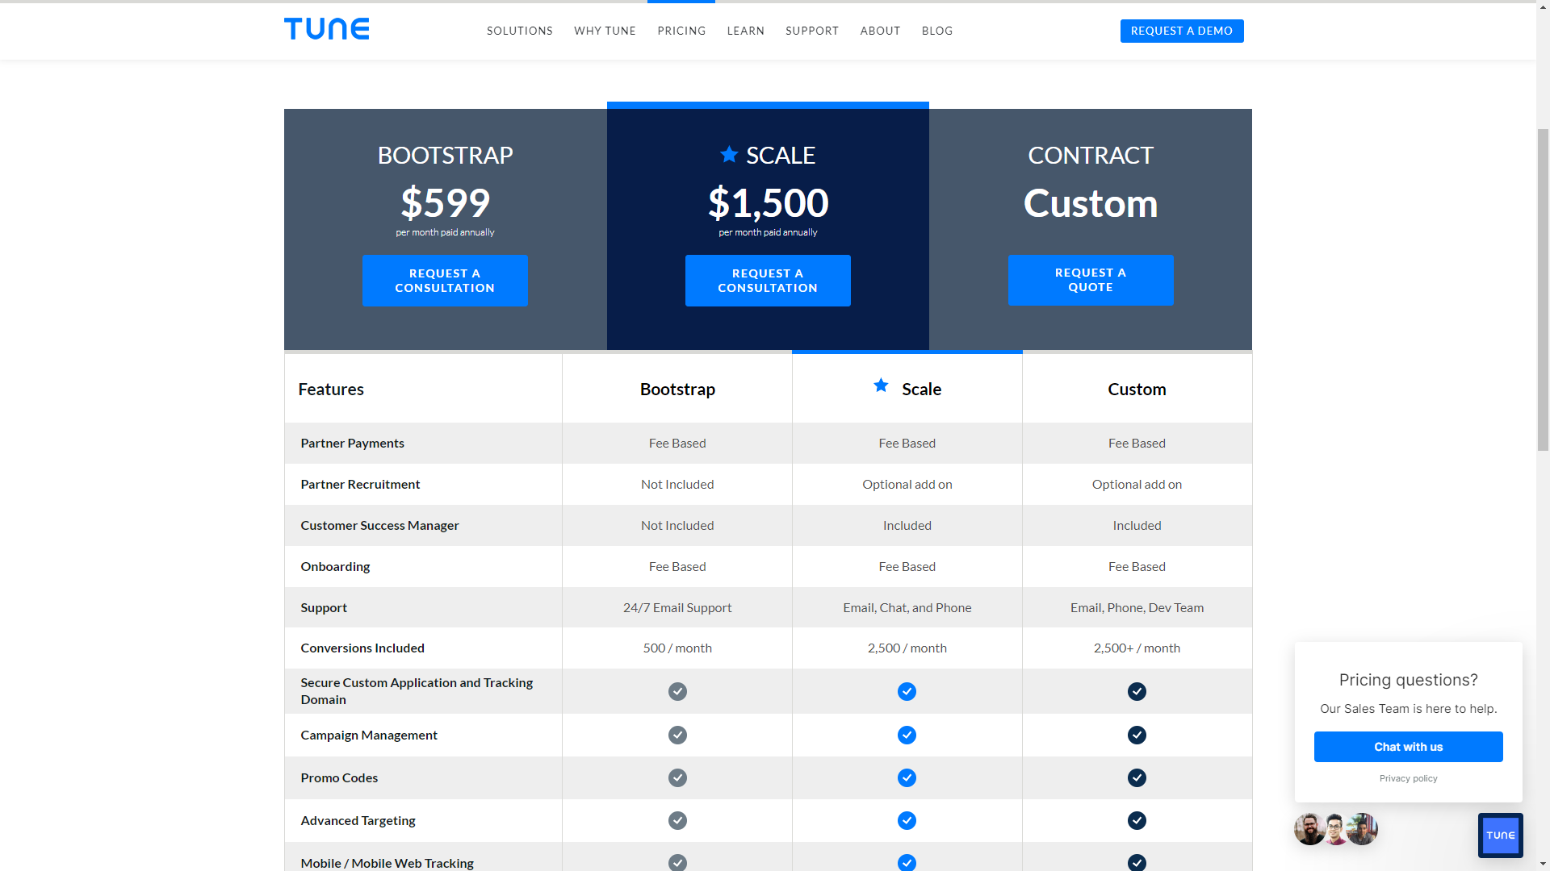Click the Customer Success Manager label
Screen dimensions: 1550x871
pyautogui.click(x=379, y=525)
